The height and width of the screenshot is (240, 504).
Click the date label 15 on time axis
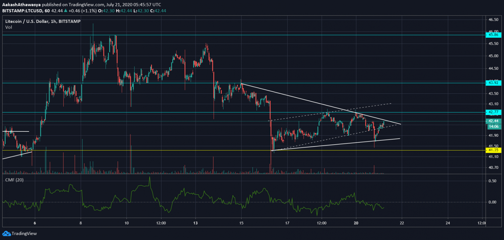pyautogui.click(x=241, y=223)
